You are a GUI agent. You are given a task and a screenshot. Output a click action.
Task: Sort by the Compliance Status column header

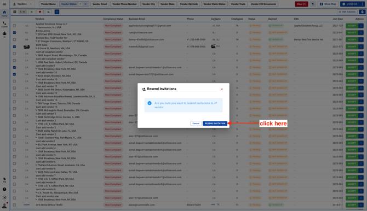(x=113, y=19)
